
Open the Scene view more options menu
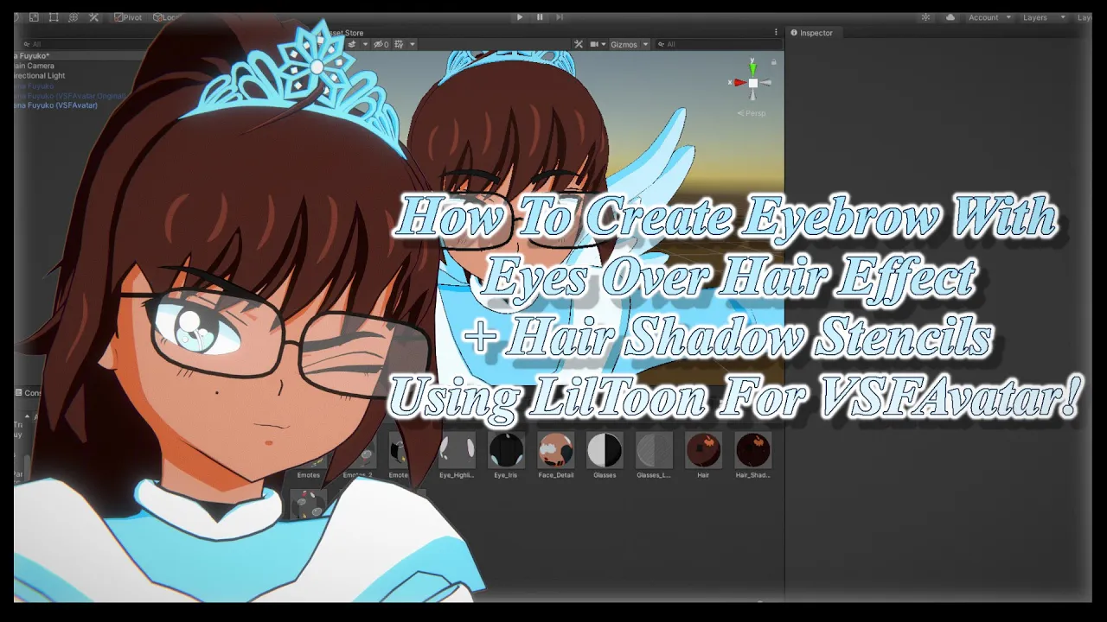click(x=776, y=33)
